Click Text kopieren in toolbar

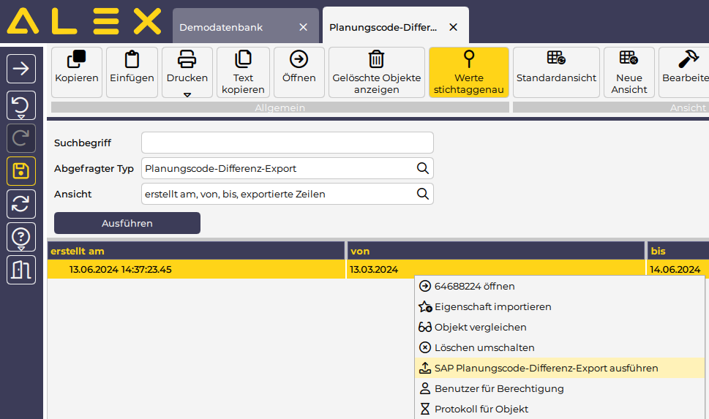pyautogui.click(x=243, y=60)
